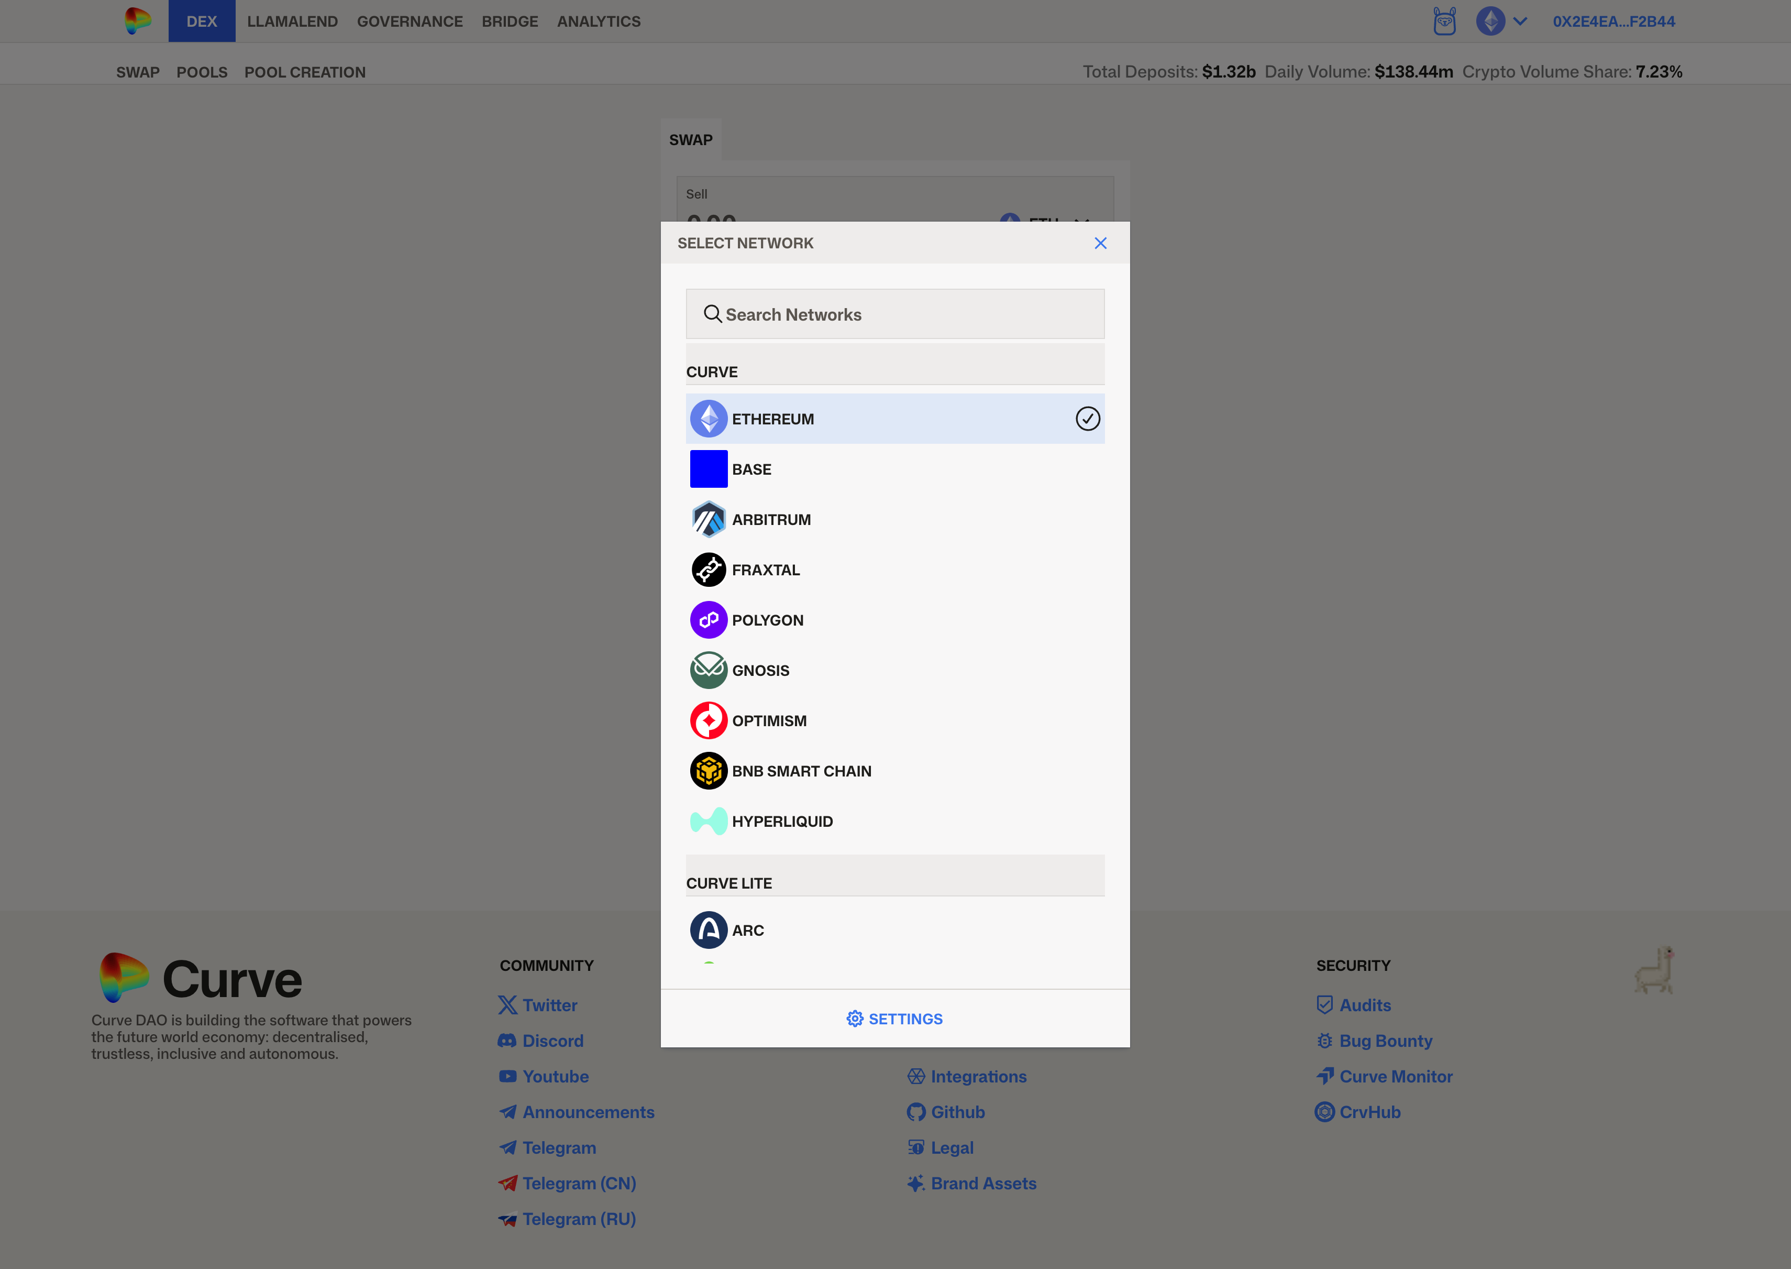Click the settings gear icon
Screen dimensions: 1791x1269
[x=855, y=1019]
